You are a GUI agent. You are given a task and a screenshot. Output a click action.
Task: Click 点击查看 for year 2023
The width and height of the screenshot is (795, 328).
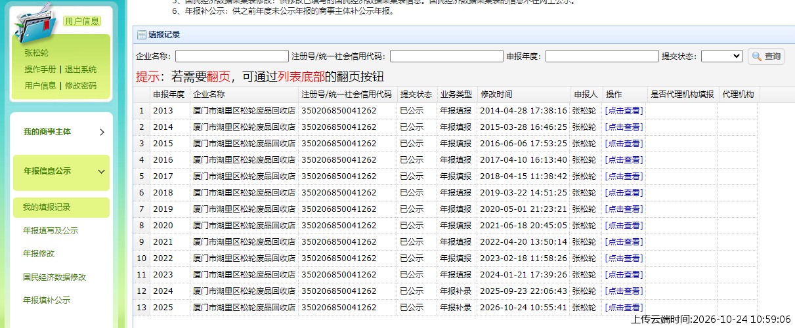click(624, 275)
